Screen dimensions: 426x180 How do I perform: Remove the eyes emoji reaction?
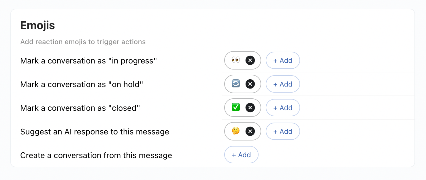coord(250,60)
